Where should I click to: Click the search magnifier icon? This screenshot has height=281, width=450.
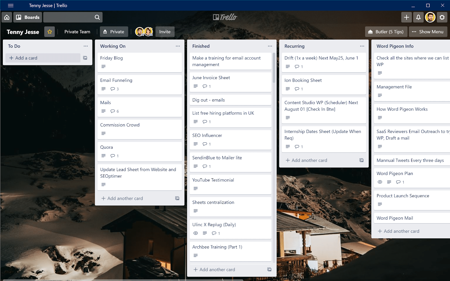97,17
